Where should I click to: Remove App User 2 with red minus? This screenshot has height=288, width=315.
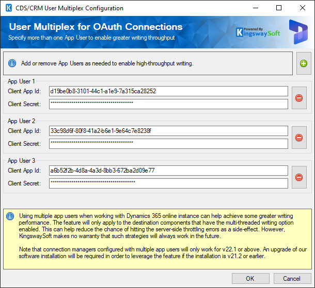[299, 138]
